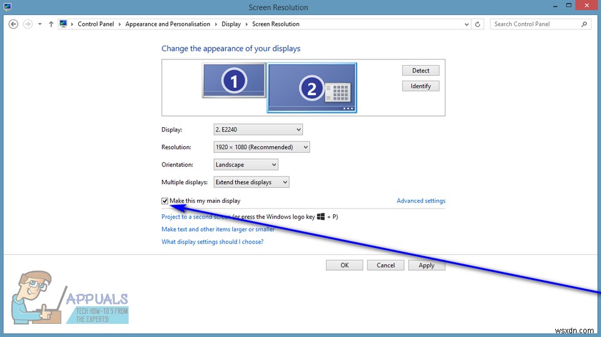
Task: Click the Apply button
Action: pyautogui.click(x=427, y=265)
